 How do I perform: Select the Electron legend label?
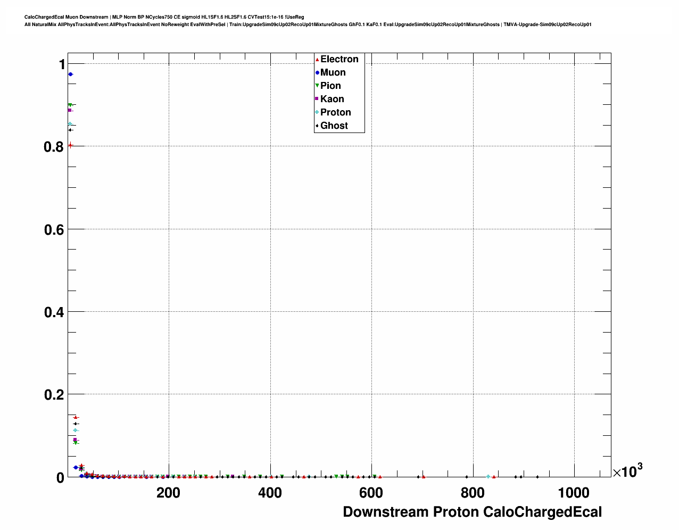point(339,59)
